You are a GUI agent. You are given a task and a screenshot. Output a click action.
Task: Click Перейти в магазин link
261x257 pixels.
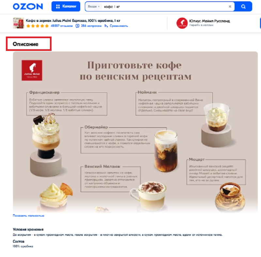[201, 25]
